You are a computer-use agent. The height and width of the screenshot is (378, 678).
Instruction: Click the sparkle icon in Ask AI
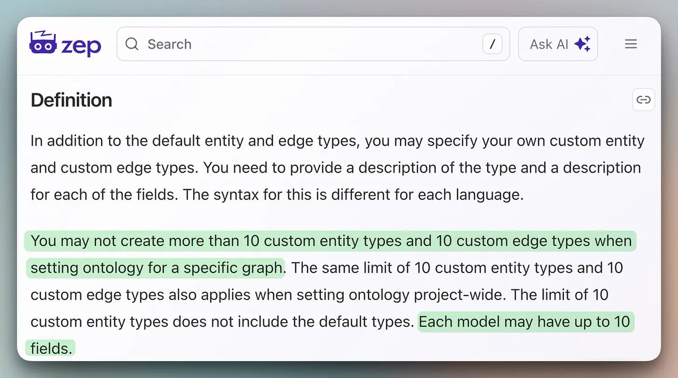click(x=582, y=44)
